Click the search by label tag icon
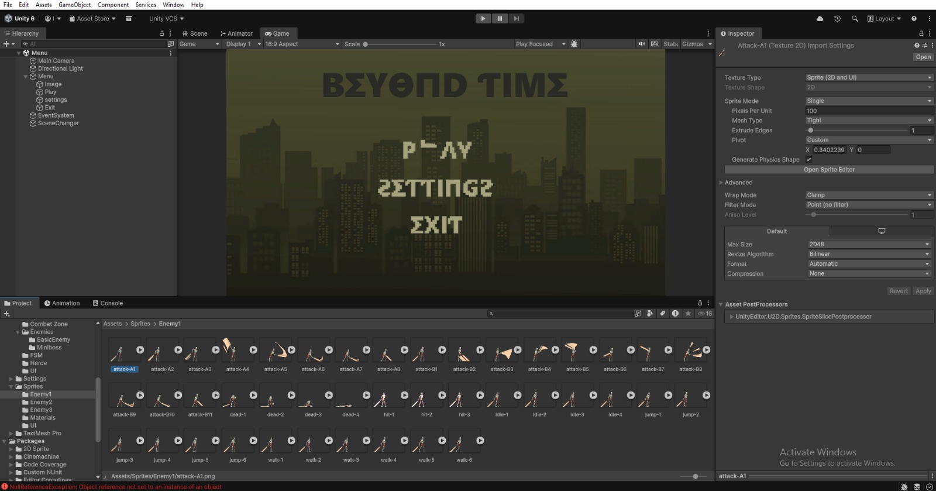Screen dimensions: 936x491 (x=662, y=314)
